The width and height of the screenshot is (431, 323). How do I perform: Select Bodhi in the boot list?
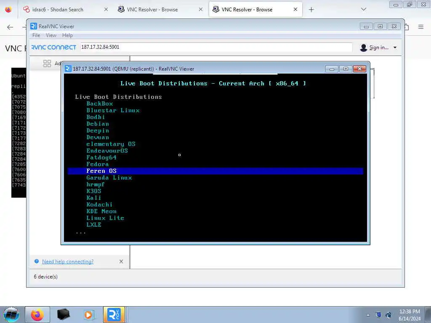96,117
